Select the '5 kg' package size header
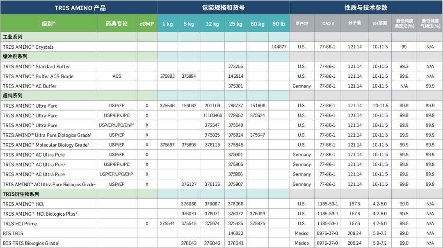The height and width of the screenshot is (248, 443). click(189, 24)
